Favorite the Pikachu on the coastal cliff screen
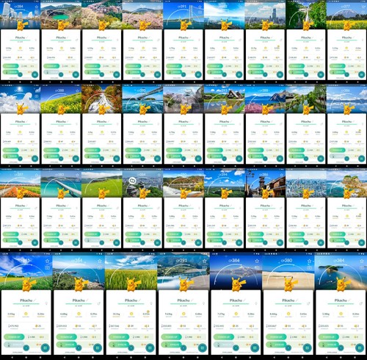 [100, 261]
